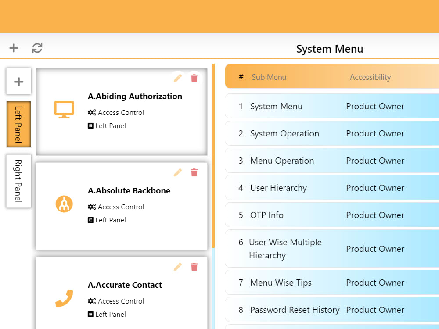The width and height of the screenshot is (439, 329).
Task: Refresh using the reload icon in toolbar
Action: click(37, 48)
